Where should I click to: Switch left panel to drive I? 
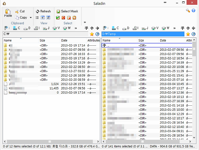37,28
